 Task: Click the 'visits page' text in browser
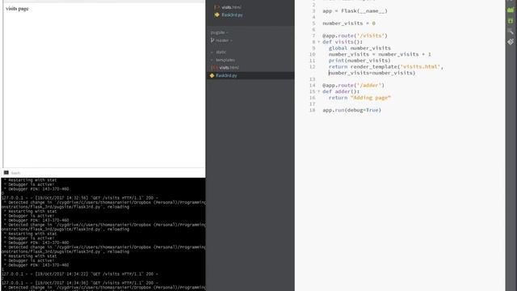coord(17,9)
